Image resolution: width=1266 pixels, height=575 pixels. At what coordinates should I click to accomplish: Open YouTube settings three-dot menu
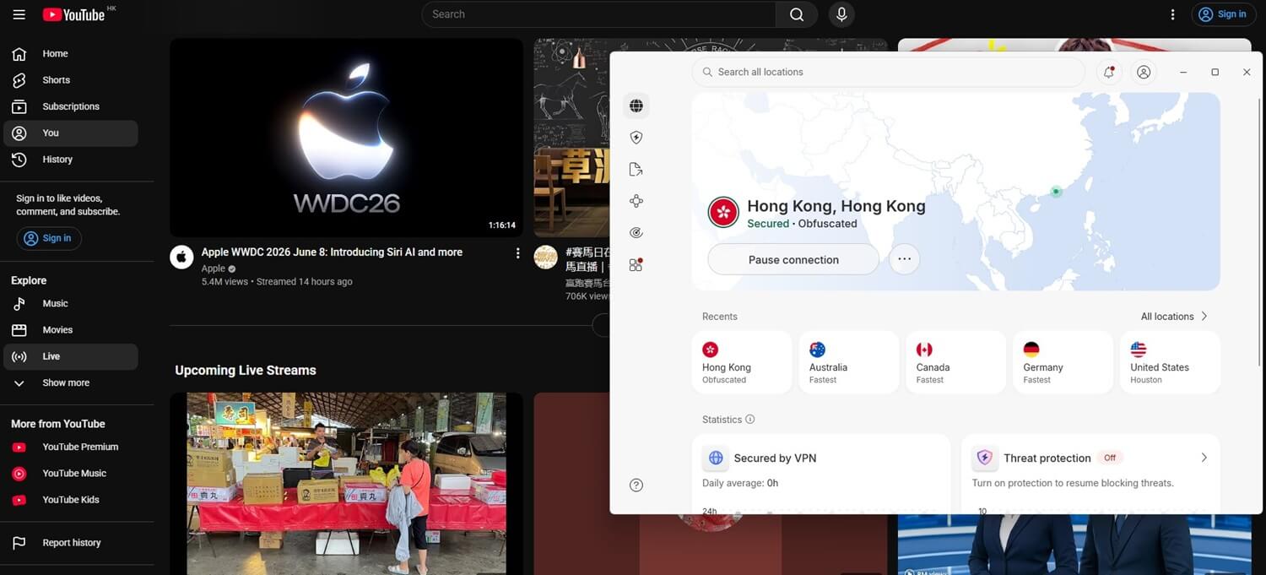[x=1172, y=14]
